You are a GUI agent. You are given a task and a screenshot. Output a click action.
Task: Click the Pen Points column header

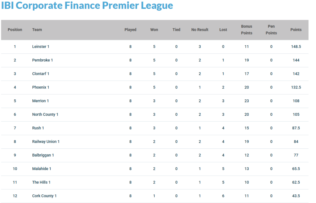pos(271,30)
